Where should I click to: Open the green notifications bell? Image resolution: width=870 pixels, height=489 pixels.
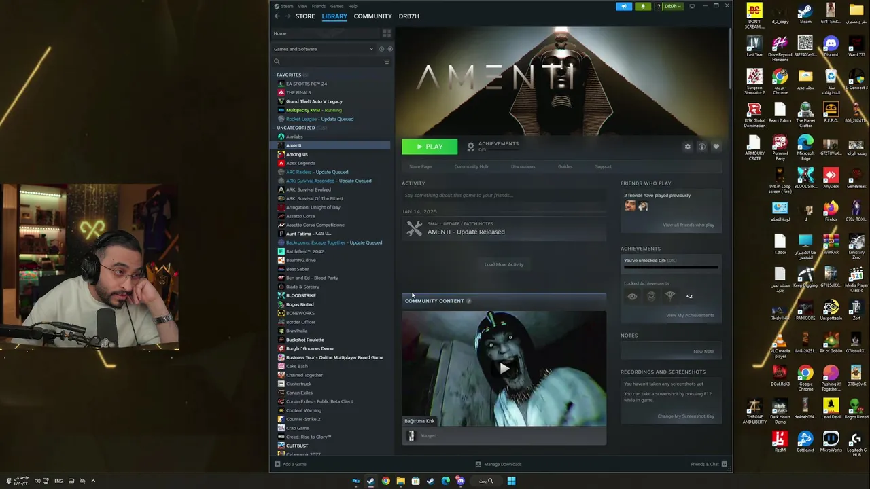643,6
